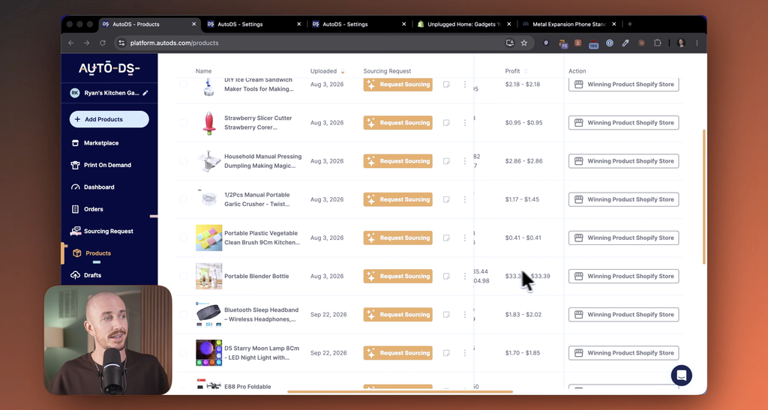Request Sourcing for D5 Starry Moon Lamp
Screen dimensions: 768x410
[x=397, y=353]
